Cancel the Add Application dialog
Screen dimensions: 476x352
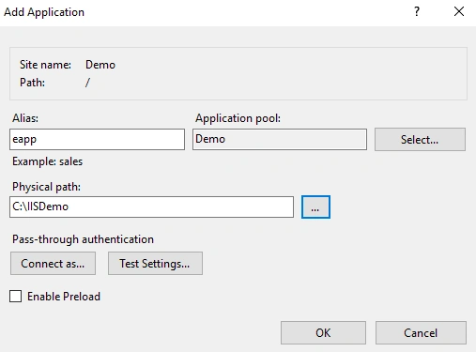pyautogui.click(x=421, y=332)
